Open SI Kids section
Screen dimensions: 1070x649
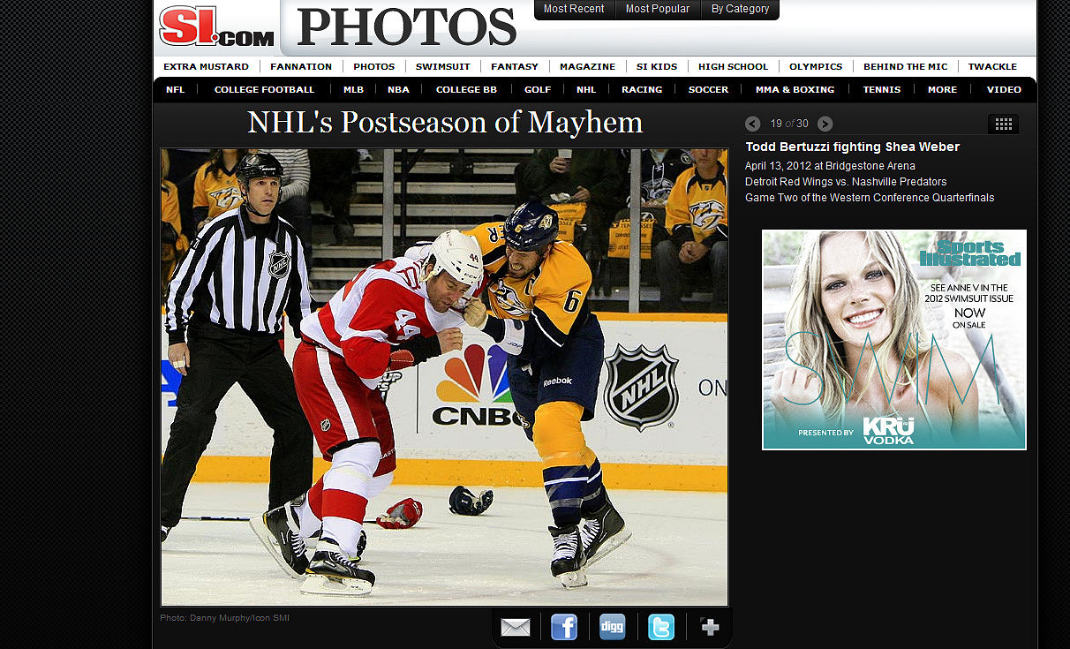point(657,66)
